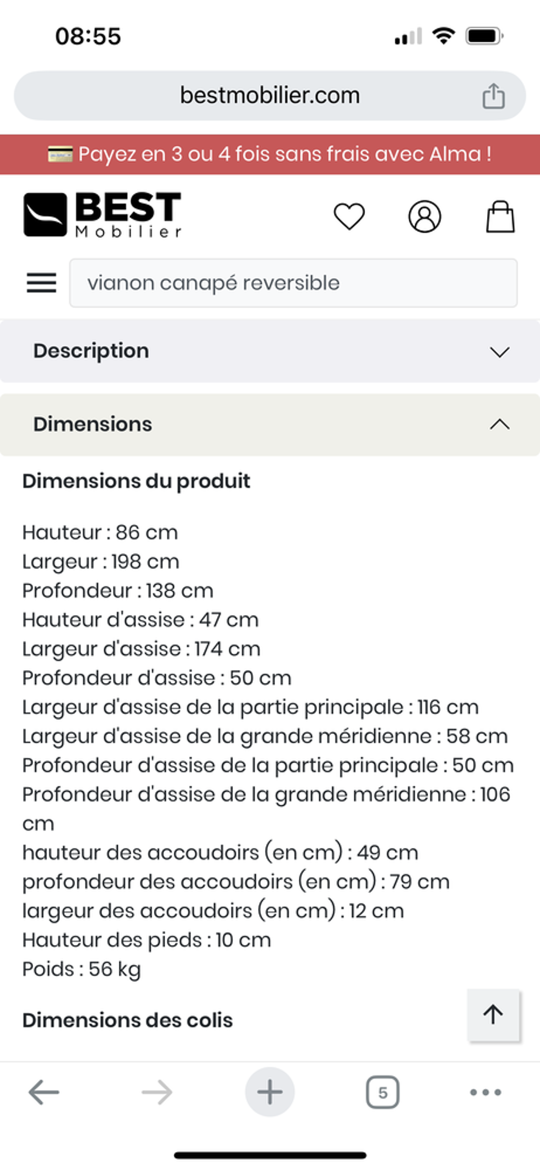Focus the vianon canapé reversible search field
This screenshot has width=540, height=1170.
tap(293, 283)
